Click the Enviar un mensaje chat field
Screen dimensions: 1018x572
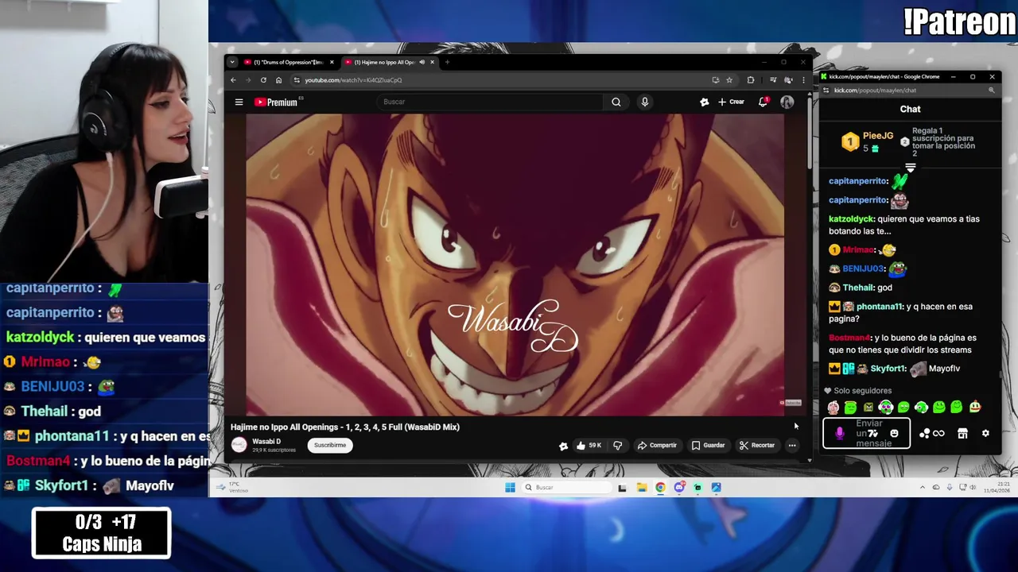(867, 434)
